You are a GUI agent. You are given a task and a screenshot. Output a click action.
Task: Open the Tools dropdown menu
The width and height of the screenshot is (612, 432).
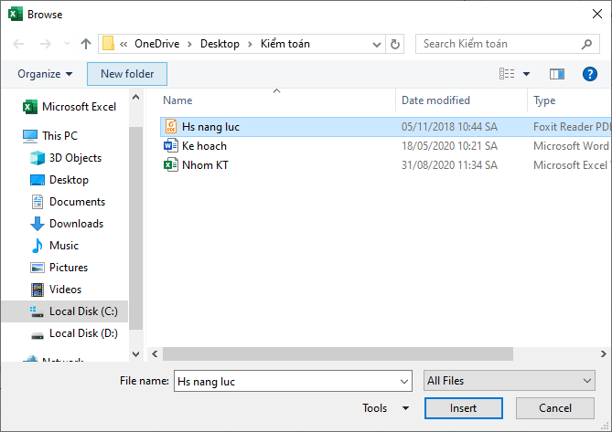pos(386,408)
